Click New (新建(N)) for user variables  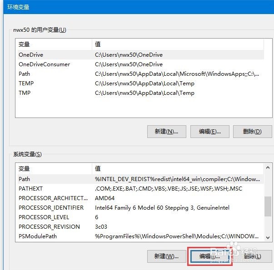(x=166, y=132)
